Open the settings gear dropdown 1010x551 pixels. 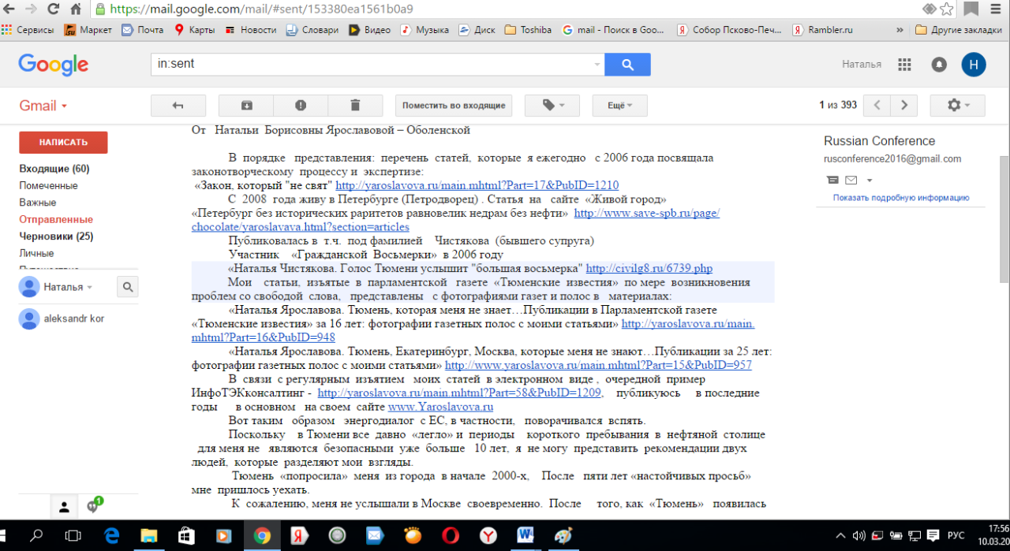(957, 106)
